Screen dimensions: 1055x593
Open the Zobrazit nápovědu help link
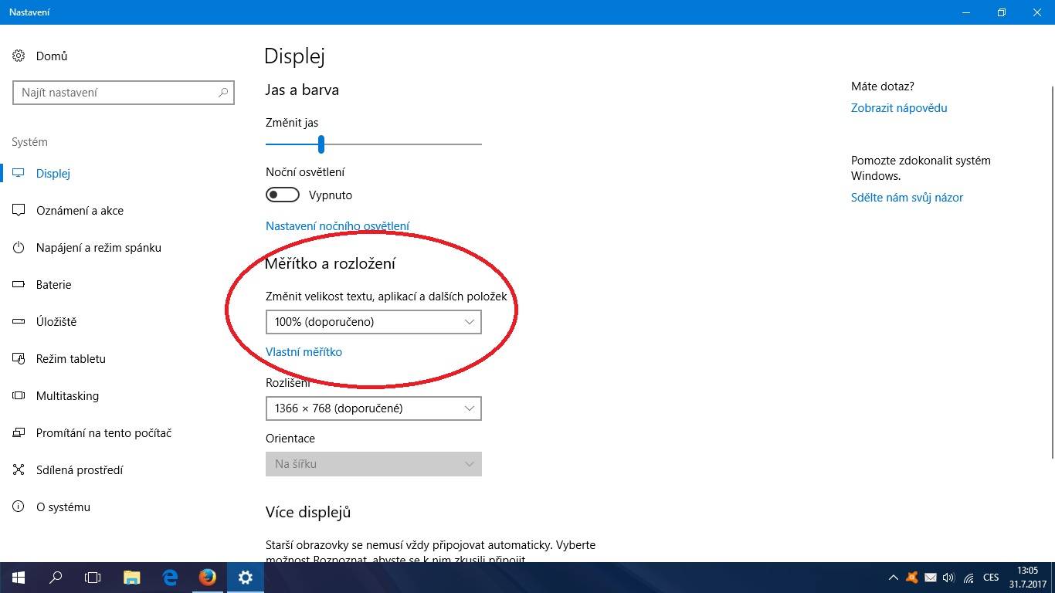(x=899, y=108)
